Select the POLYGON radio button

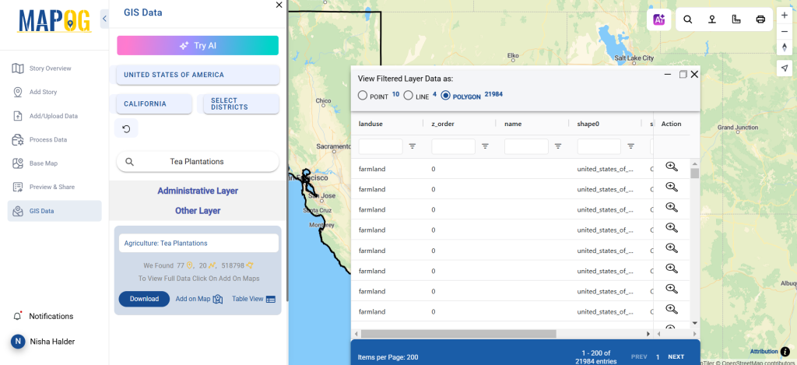[445, 96]
